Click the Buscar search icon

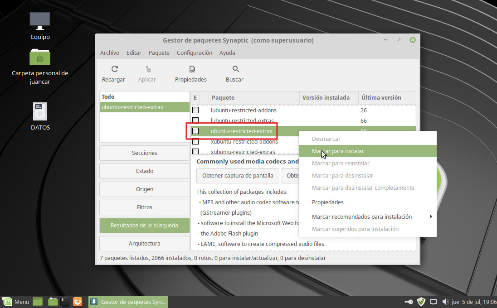pyautogui.click(x=235, y=69)
